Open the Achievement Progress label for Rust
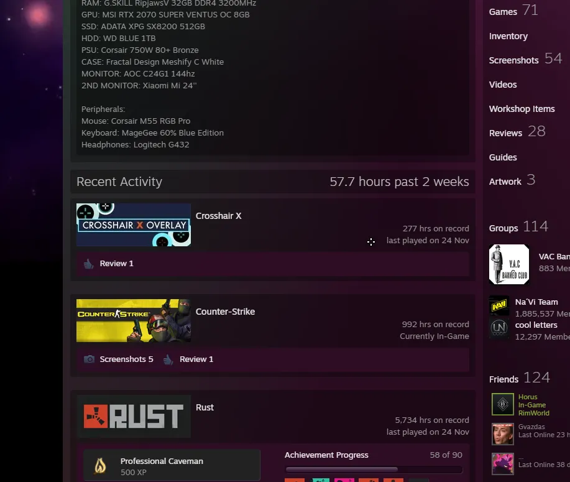Screen dimensions: 570x482 326,455
